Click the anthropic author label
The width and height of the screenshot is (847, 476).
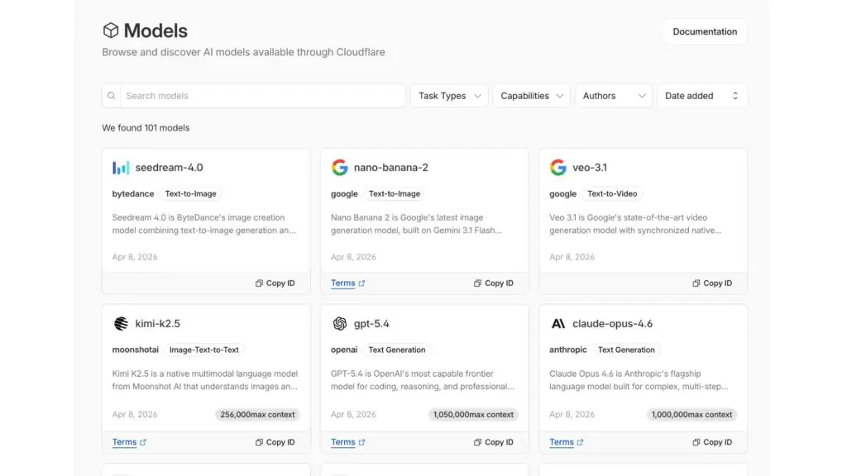click(x=567, y=350)
